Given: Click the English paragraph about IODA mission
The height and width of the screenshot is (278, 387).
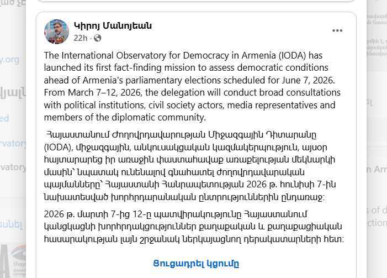Looking at the screenshot, I should point(192,86).
